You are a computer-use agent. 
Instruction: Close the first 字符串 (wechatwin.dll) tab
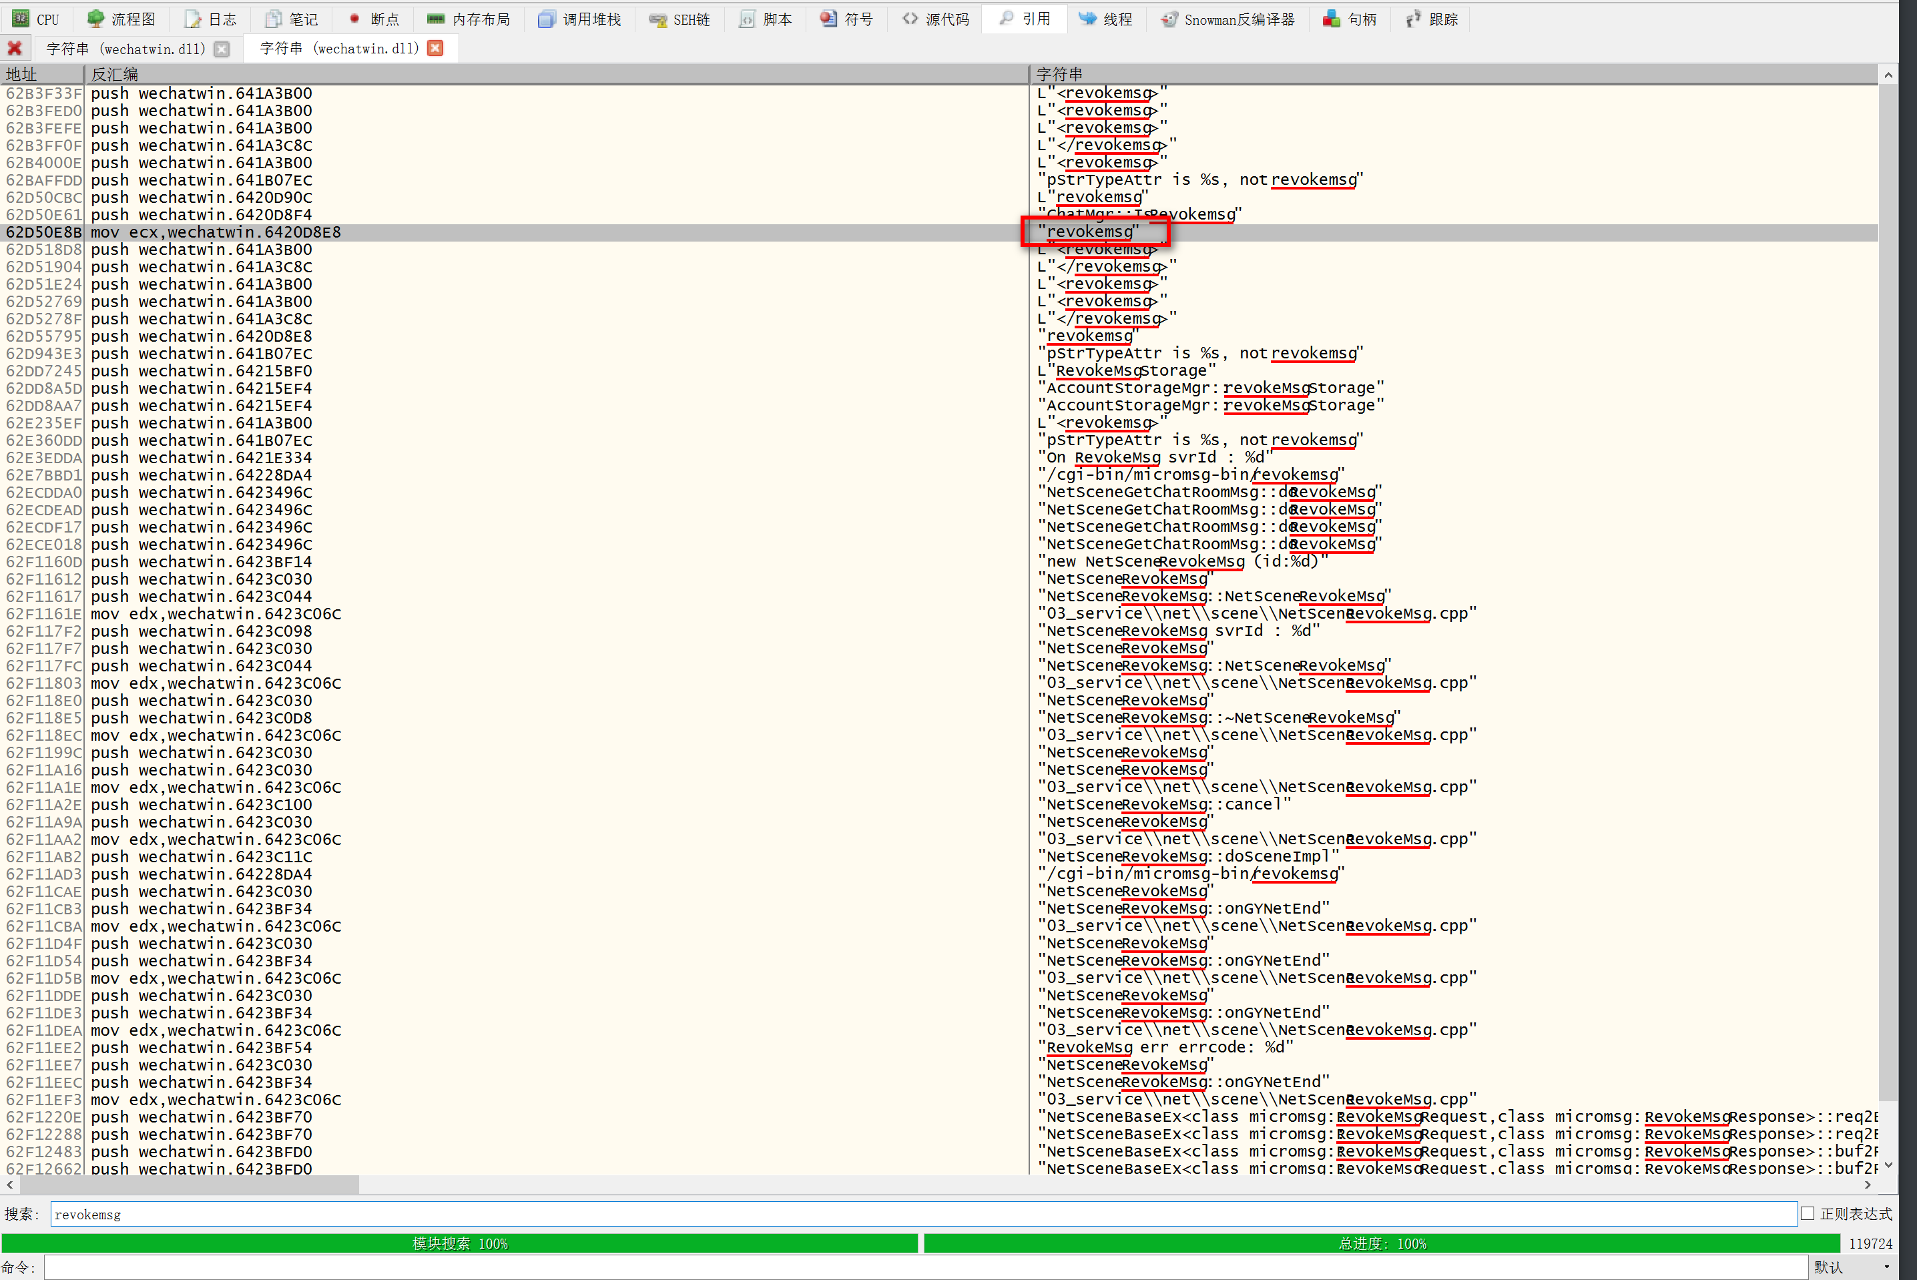click(221, 49)
